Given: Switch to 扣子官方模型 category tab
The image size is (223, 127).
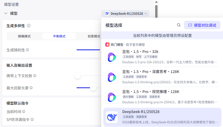Looking at the screenshot, I should 135,45.
